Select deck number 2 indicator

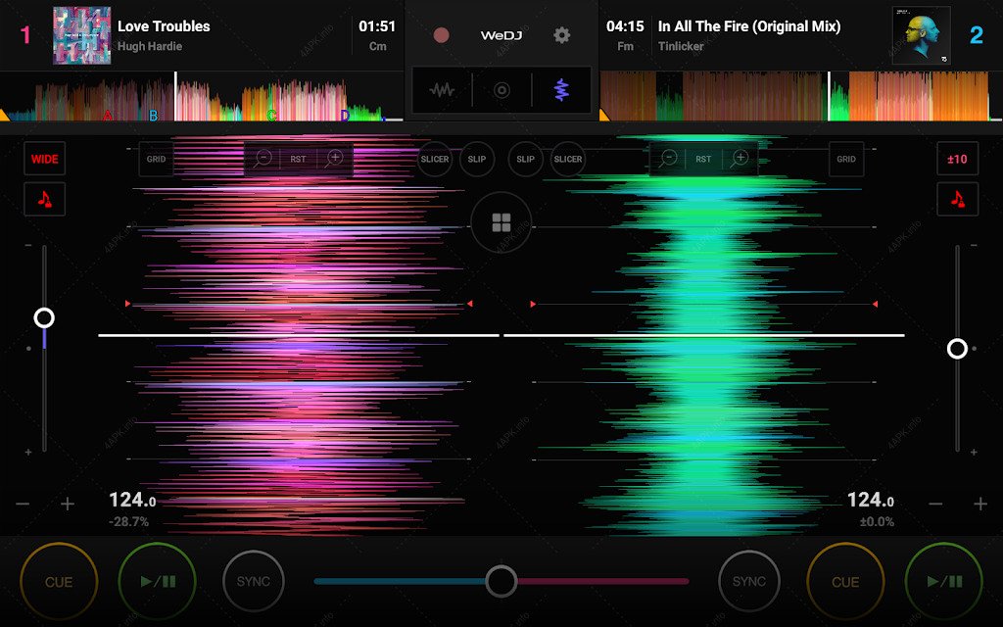pos(977,35)
